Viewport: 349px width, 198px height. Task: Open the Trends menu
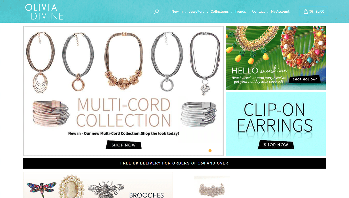(x=240, y=11)
